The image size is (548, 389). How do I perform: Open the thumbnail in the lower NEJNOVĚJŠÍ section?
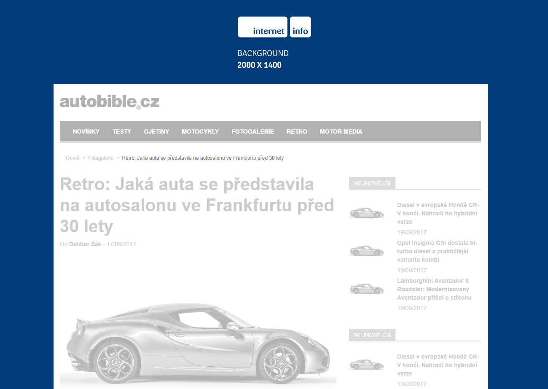point(367,365)
